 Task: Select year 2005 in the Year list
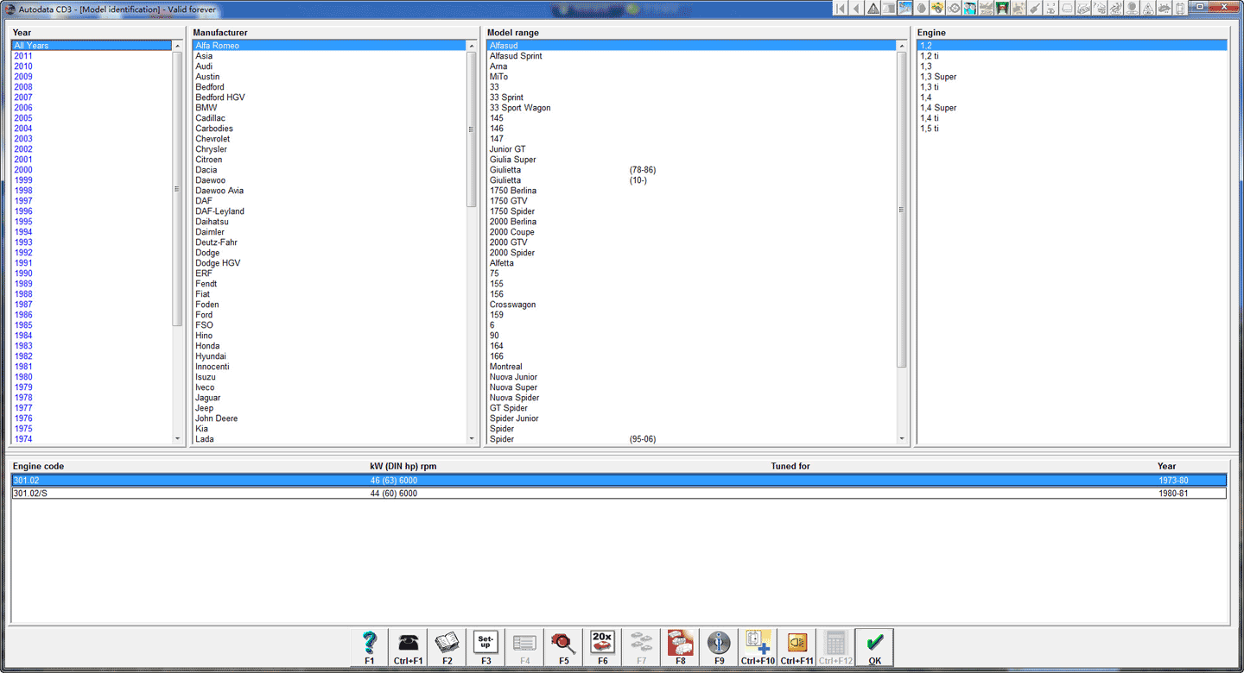click(x=23, y=118)
